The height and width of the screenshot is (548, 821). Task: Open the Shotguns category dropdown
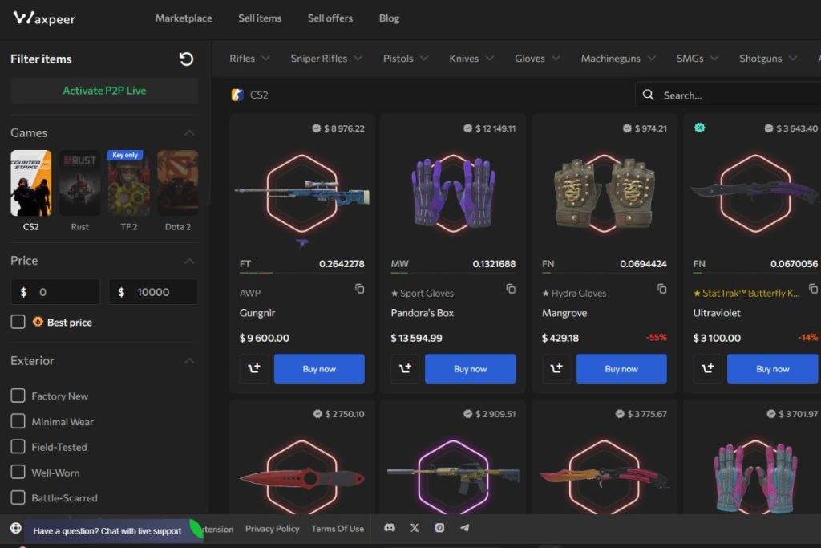(768, 58)
